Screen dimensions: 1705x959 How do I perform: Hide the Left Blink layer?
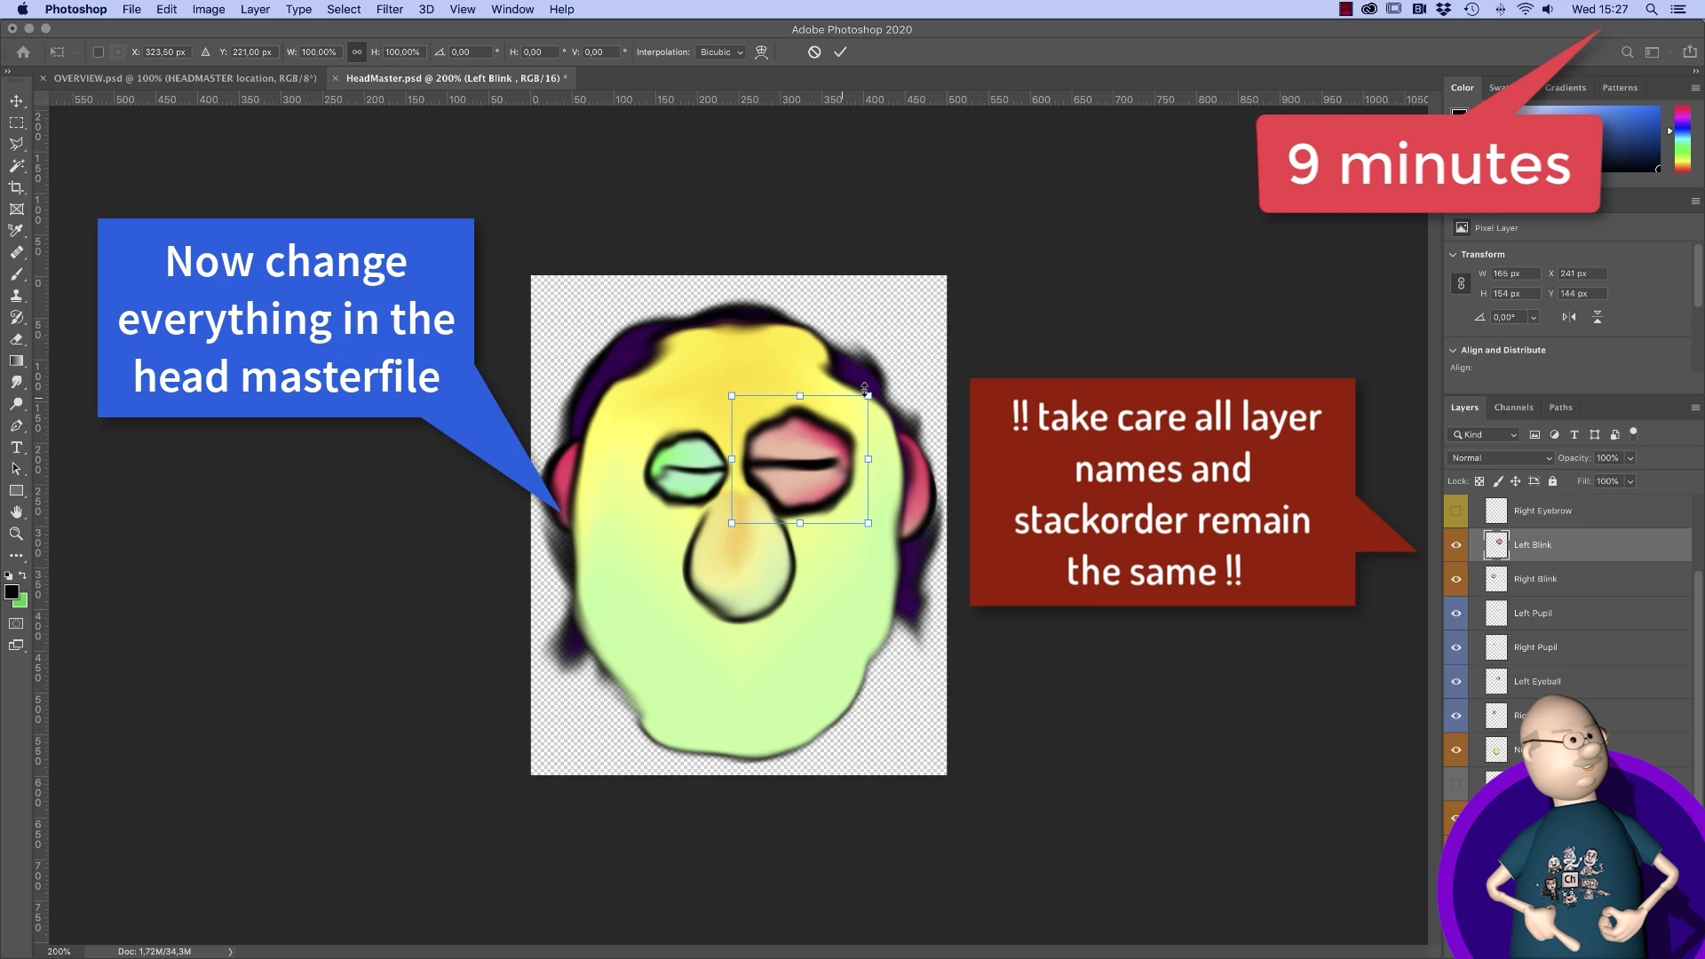1456,545
